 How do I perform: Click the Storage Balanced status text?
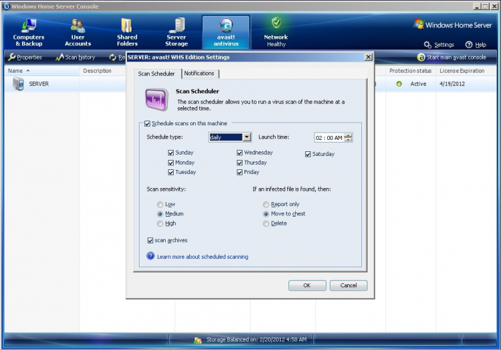(x=257, y=340)
